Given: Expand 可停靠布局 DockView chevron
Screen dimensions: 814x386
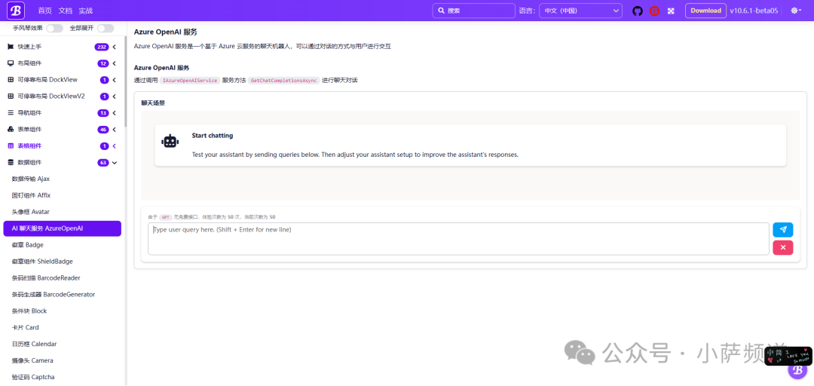Looking at the screenshot, I should coord(115,80).
